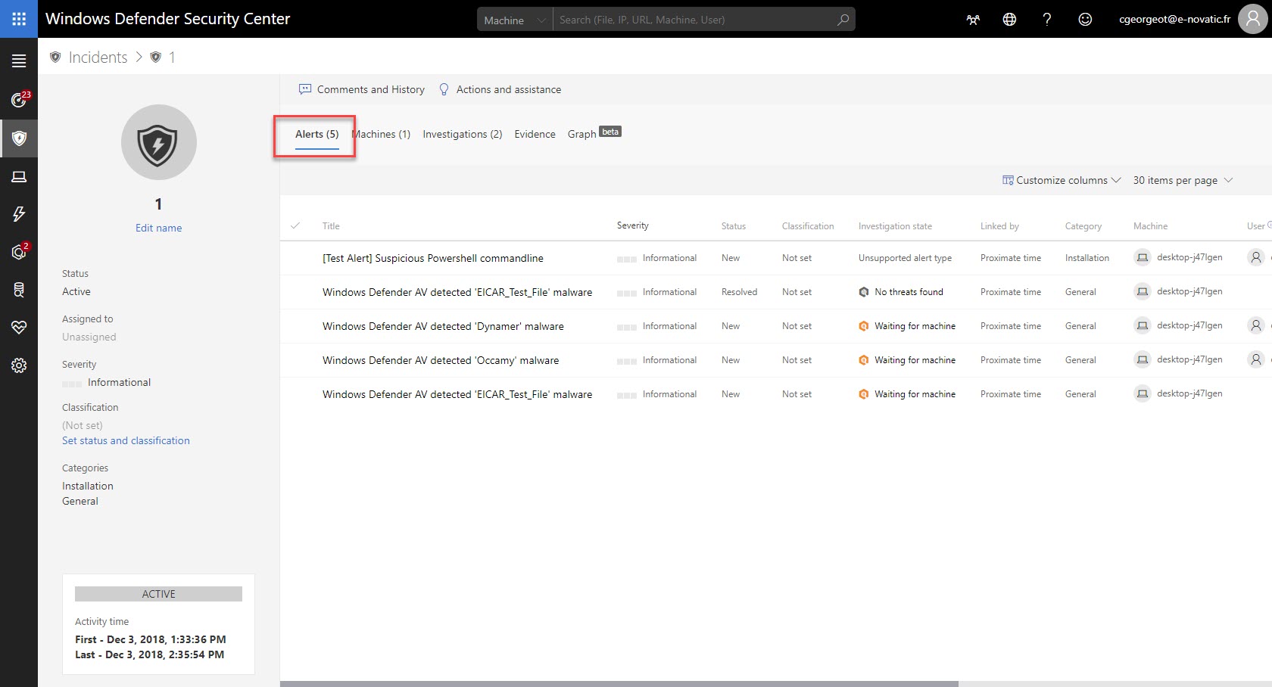Expand the hamburger navigation menu
This screenshot has width=1272, height=687.
click(19, 61)
